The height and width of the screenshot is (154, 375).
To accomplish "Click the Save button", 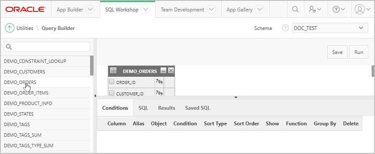I will tap(337, 52).
